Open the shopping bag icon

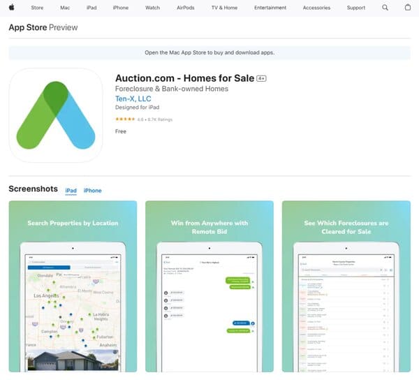(408, 7)
